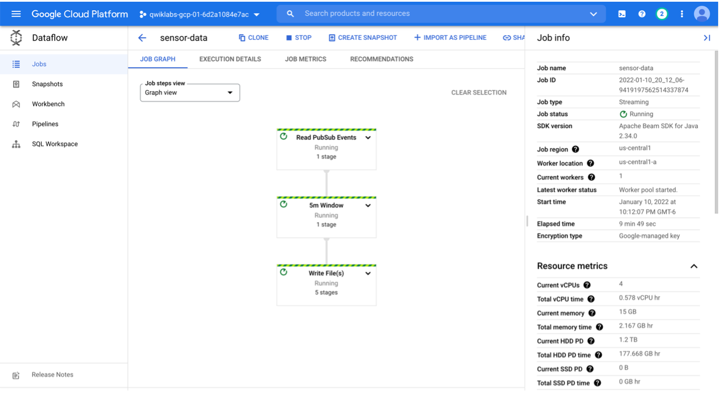
Task: Open notifications badge showing 2
Action: coord(662,14)
